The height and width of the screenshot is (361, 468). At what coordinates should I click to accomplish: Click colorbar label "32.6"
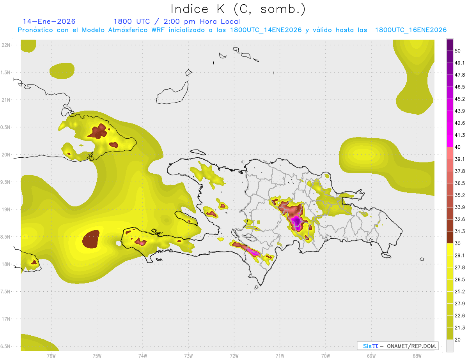tap(459, 219)
